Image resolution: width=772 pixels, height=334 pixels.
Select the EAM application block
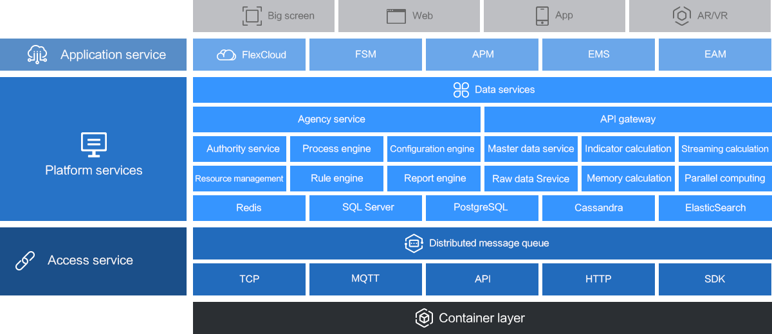point(715,55)
